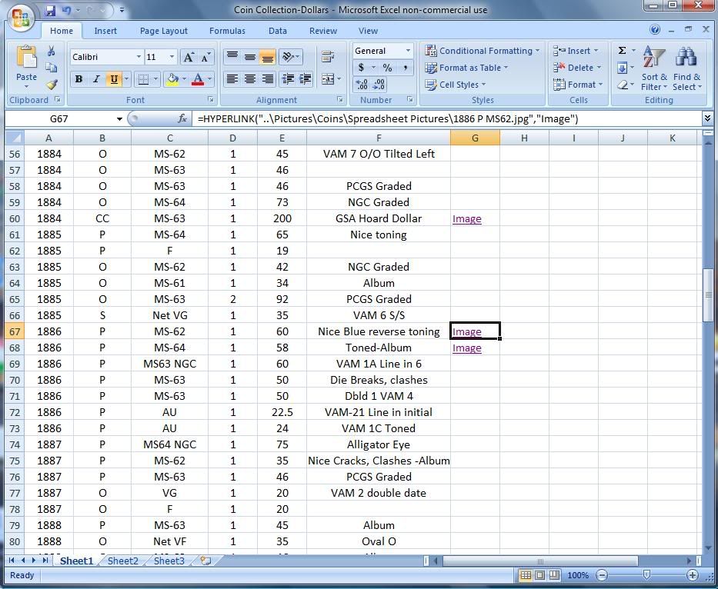This screenshot has height=589, width=718.
Task: Switch to the Sheet2 tab
Action: pos(122,561)
